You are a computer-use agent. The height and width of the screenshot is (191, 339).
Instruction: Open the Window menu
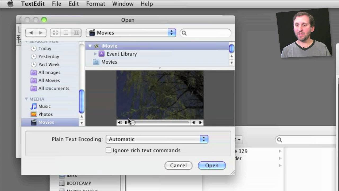coord(123,4)
